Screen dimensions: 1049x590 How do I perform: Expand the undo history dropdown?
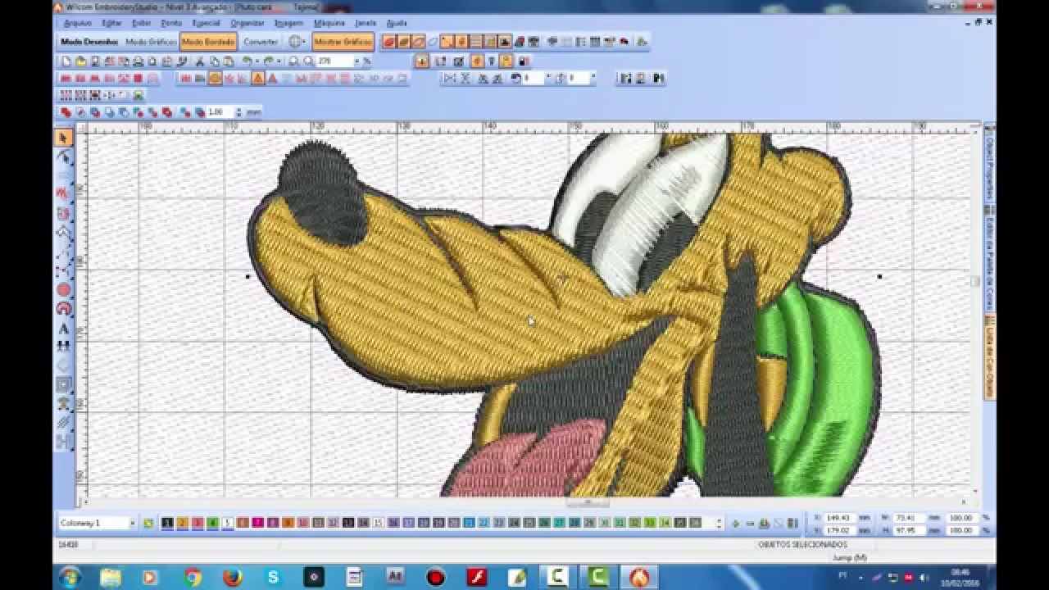point(257,61)
